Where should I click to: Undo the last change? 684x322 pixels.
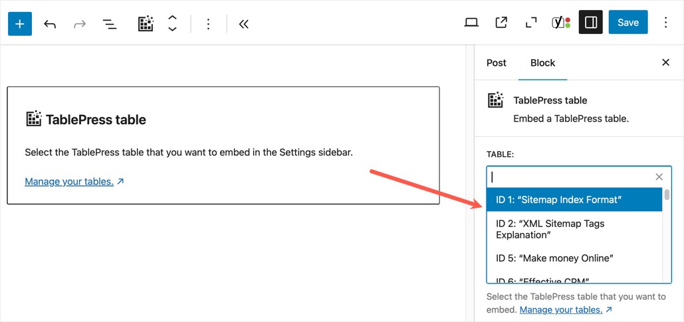pos(50,24)
